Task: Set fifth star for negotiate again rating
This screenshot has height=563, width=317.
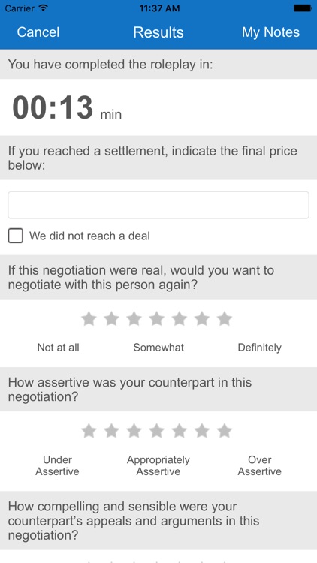Action: (x=180, y=318)
